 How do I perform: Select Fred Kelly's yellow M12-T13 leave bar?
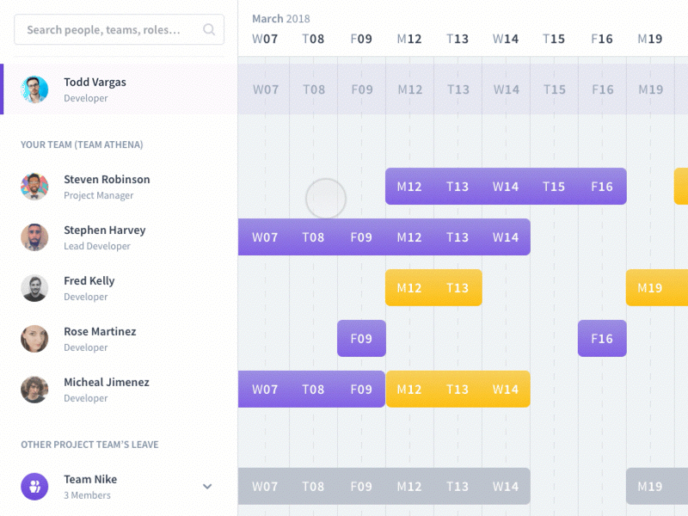[433, 287]
